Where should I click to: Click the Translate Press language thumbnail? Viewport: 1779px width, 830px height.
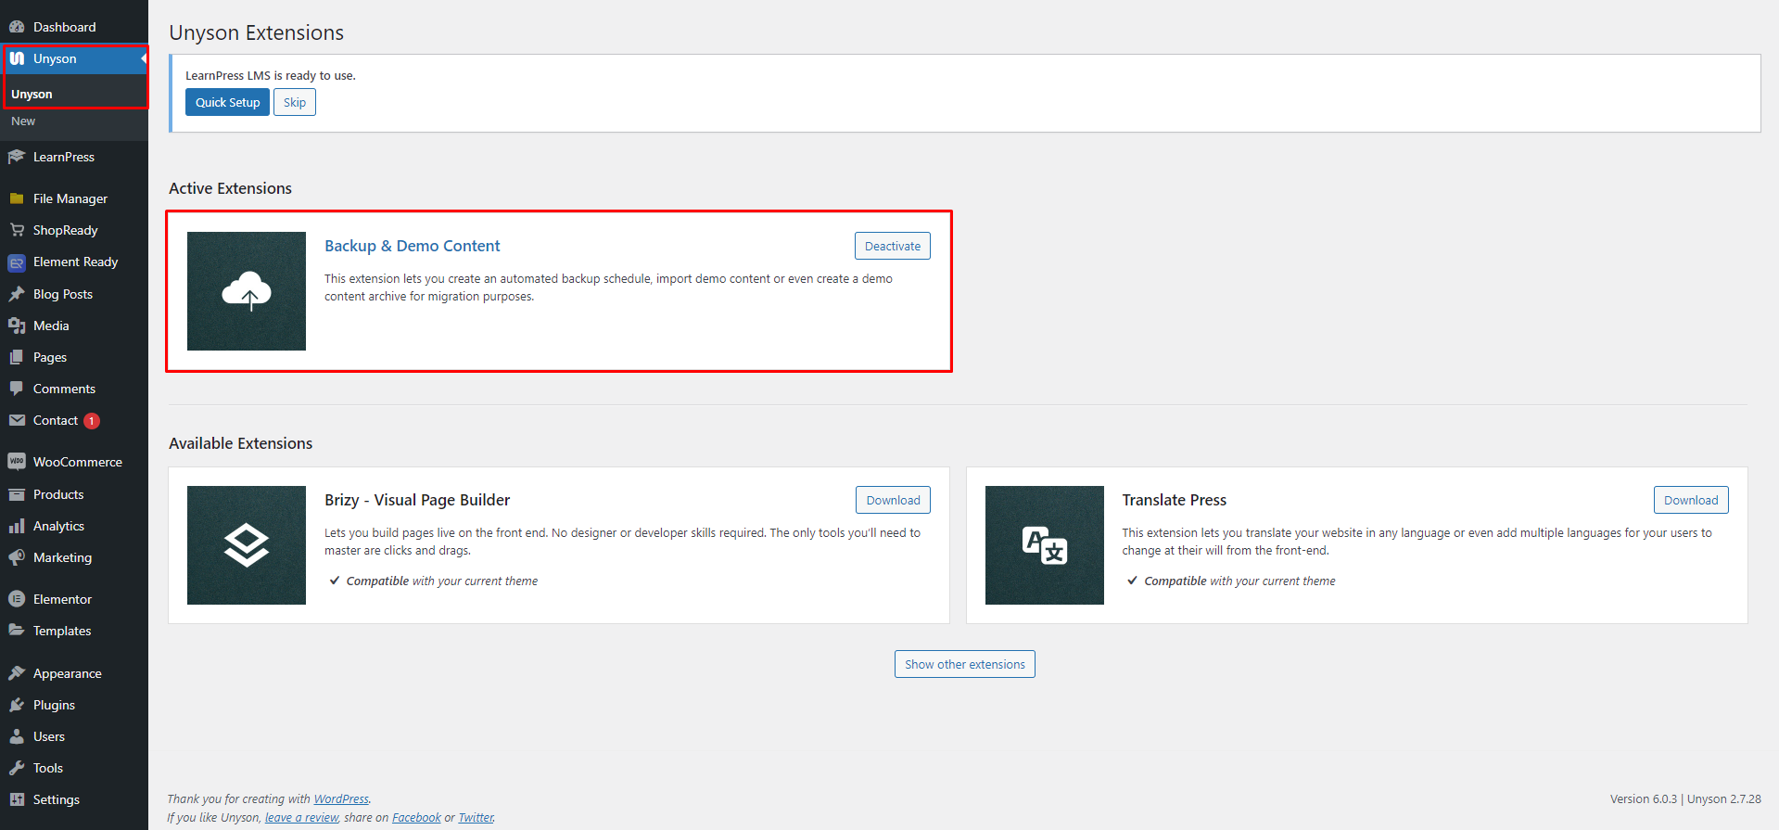[x=1045, y=545]
